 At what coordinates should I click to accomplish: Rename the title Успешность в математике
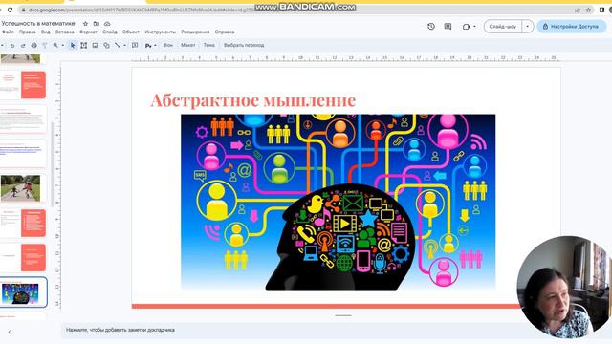[38, 23]
